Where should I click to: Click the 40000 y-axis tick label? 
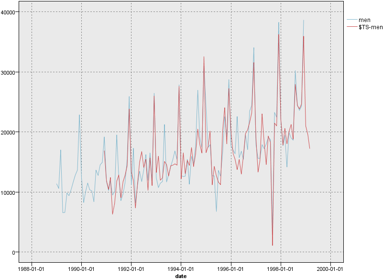tap(9, 12)
